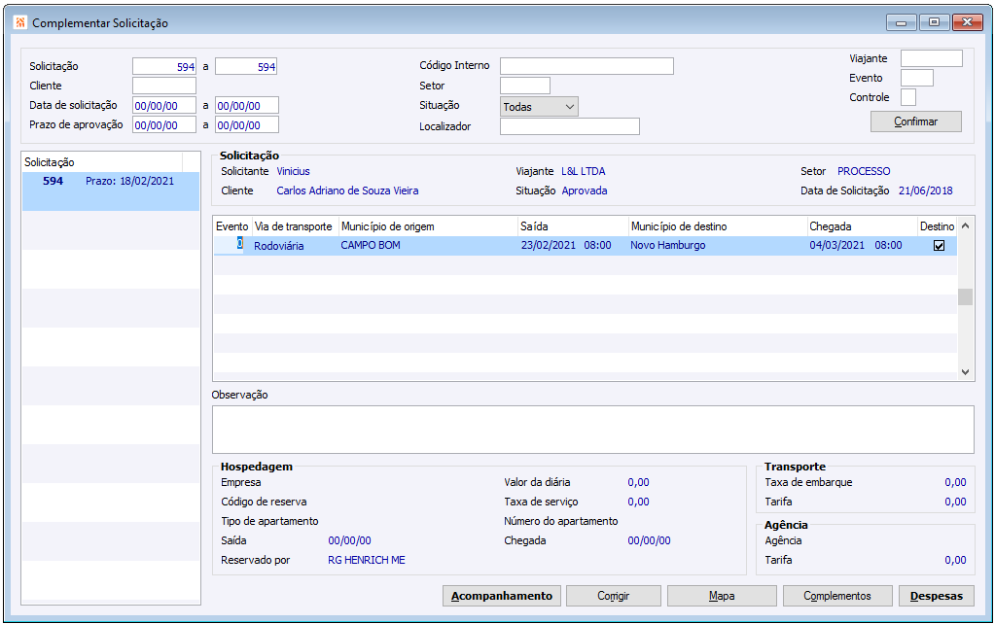Open the Mapa button
The height and width of the screenshot is (624, 995).
click(x=722, y=596)
